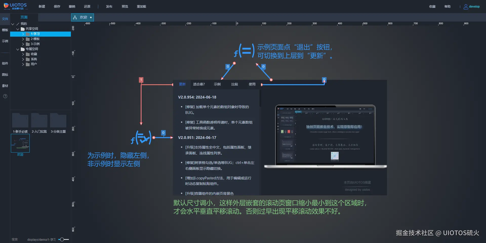The image size is (486, 243).
Task: Click 还原 in the top toolbar
Action: [x=87, y=7]
